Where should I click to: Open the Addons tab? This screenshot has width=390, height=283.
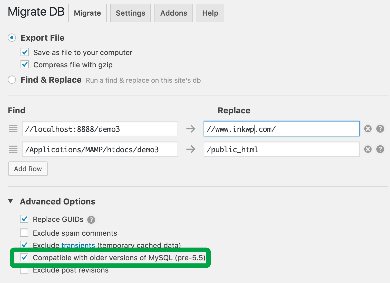pos(173,13)
